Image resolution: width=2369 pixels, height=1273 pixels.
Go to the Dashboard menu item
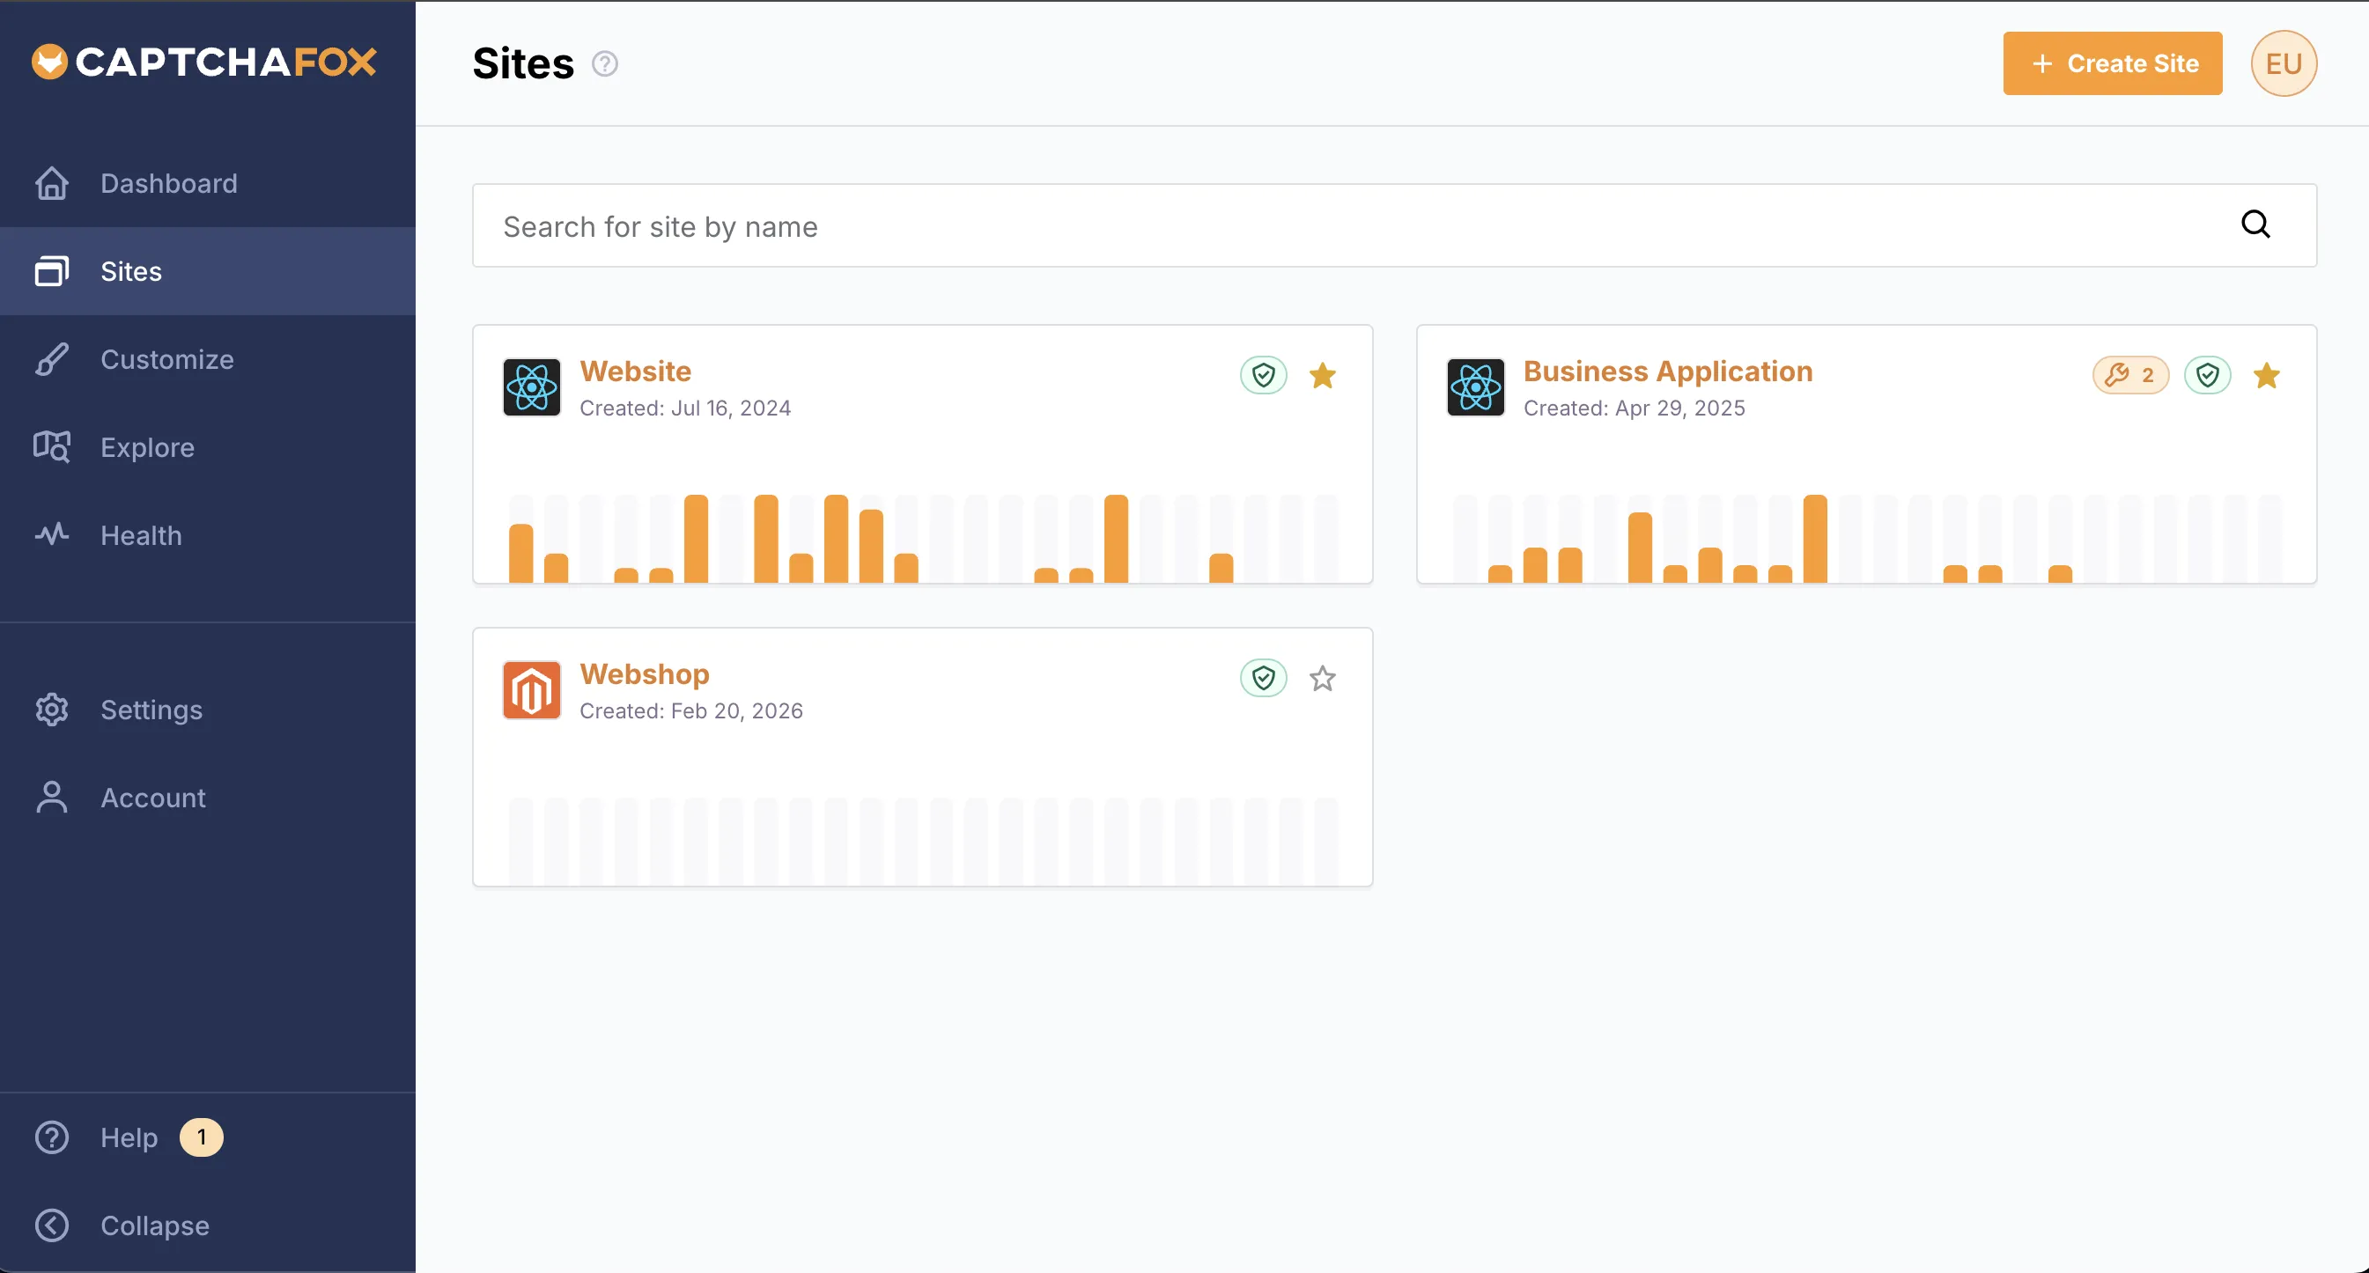(168, 183)
